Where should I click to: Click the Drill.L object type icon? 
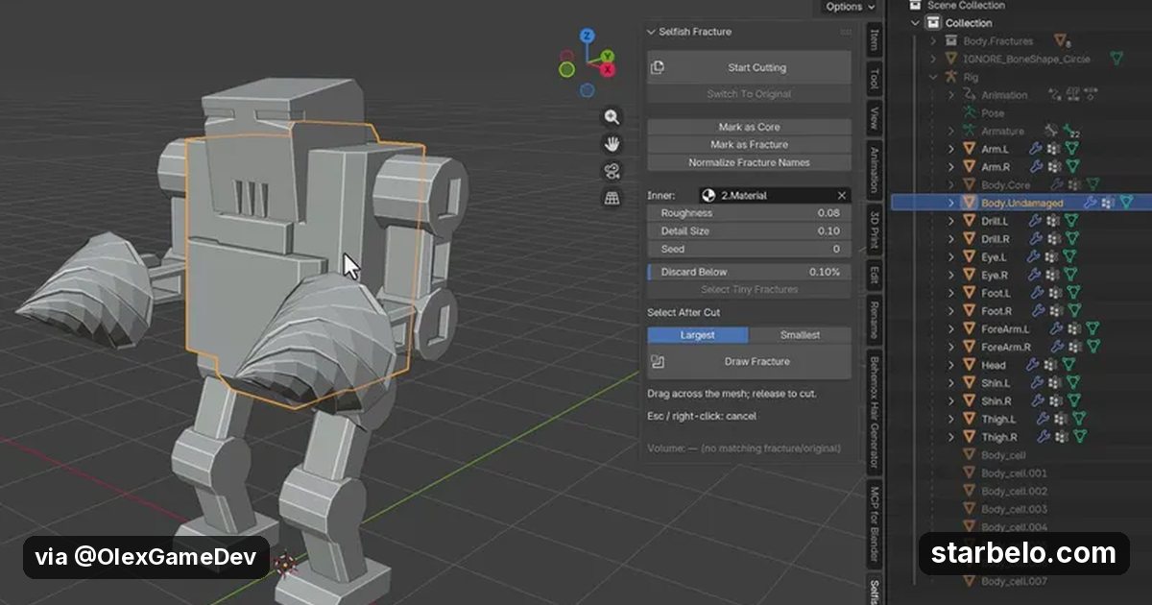pos(969,221)
